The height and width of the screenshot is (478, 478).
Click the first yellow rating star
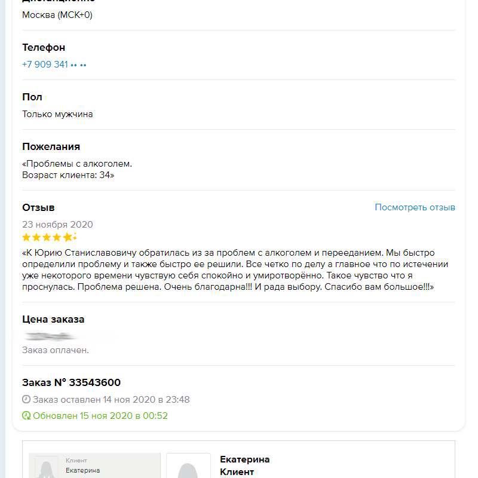click(26, 237)
